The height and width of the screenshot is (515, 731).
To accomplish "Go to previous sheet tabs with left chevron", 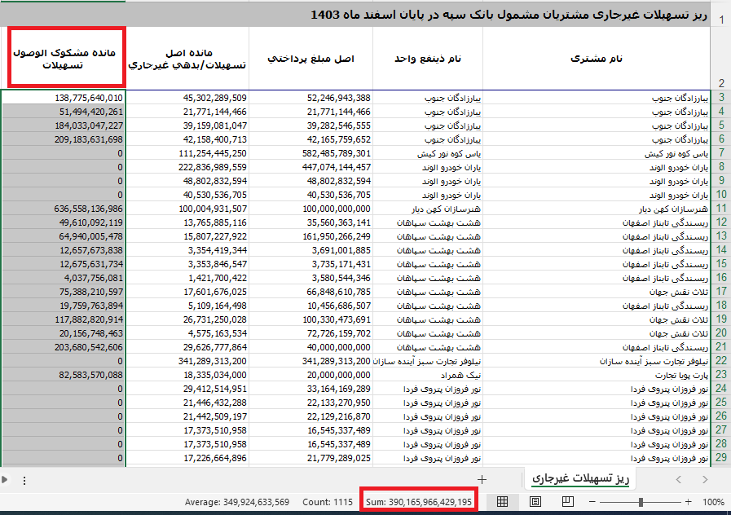I will pyautogui.click(x=679, y=479).
